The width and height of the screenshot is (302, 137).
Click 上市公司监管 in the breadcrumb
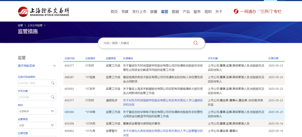coord(35,25)
